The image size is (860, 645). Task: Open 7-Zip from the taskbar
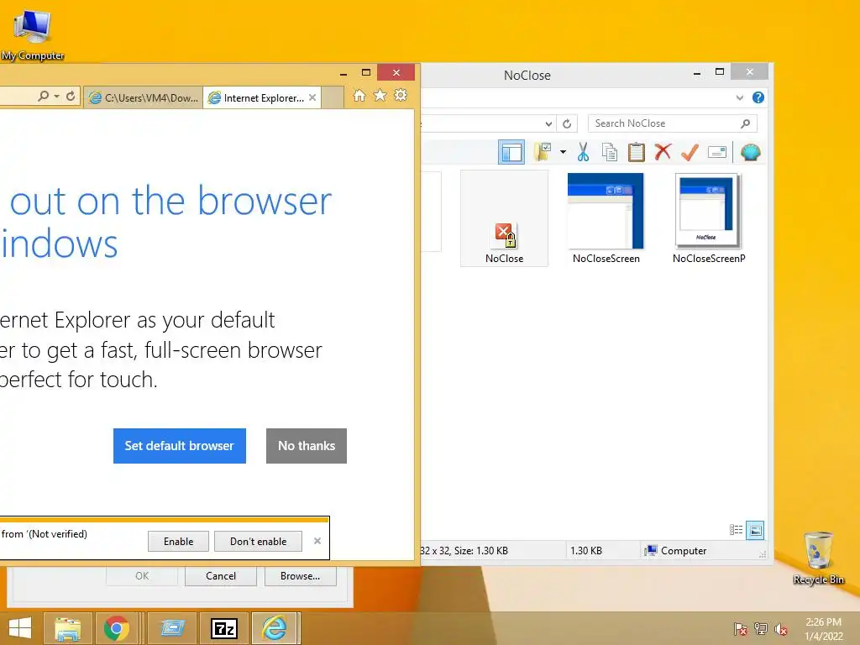[x=223, y=628]
